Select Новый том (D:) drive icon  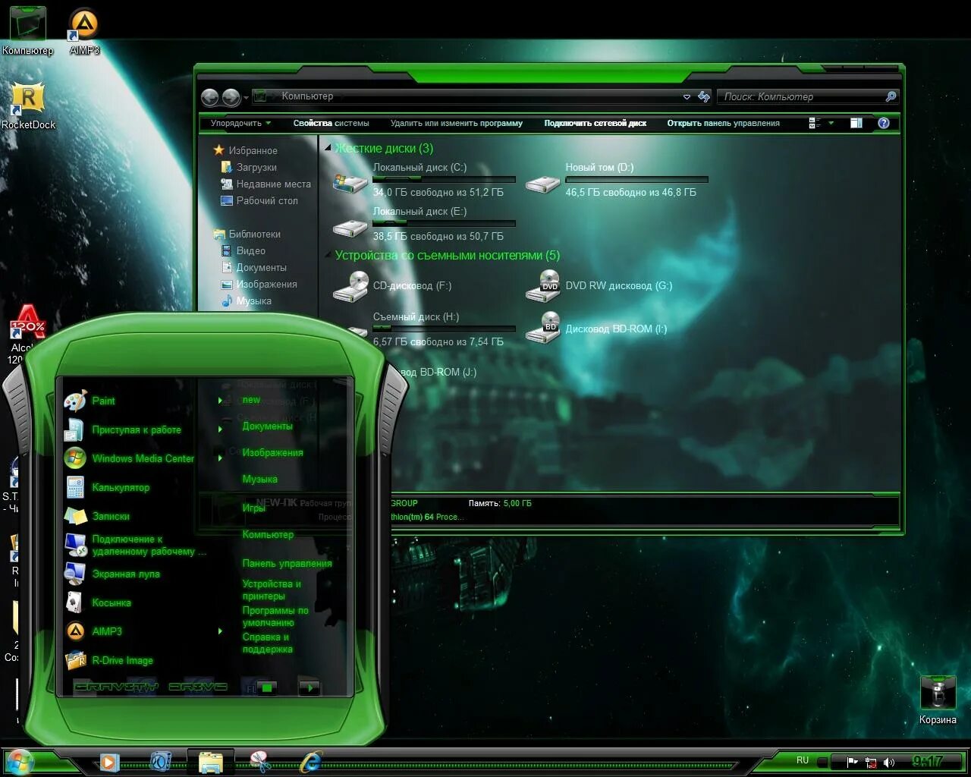coord(543,183)
